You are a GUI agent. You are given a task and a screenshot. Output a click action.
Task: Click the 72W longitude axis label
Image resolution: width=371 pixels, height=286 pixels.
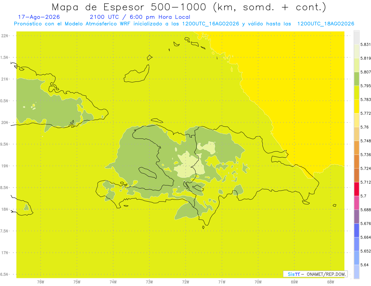[185, 282]
